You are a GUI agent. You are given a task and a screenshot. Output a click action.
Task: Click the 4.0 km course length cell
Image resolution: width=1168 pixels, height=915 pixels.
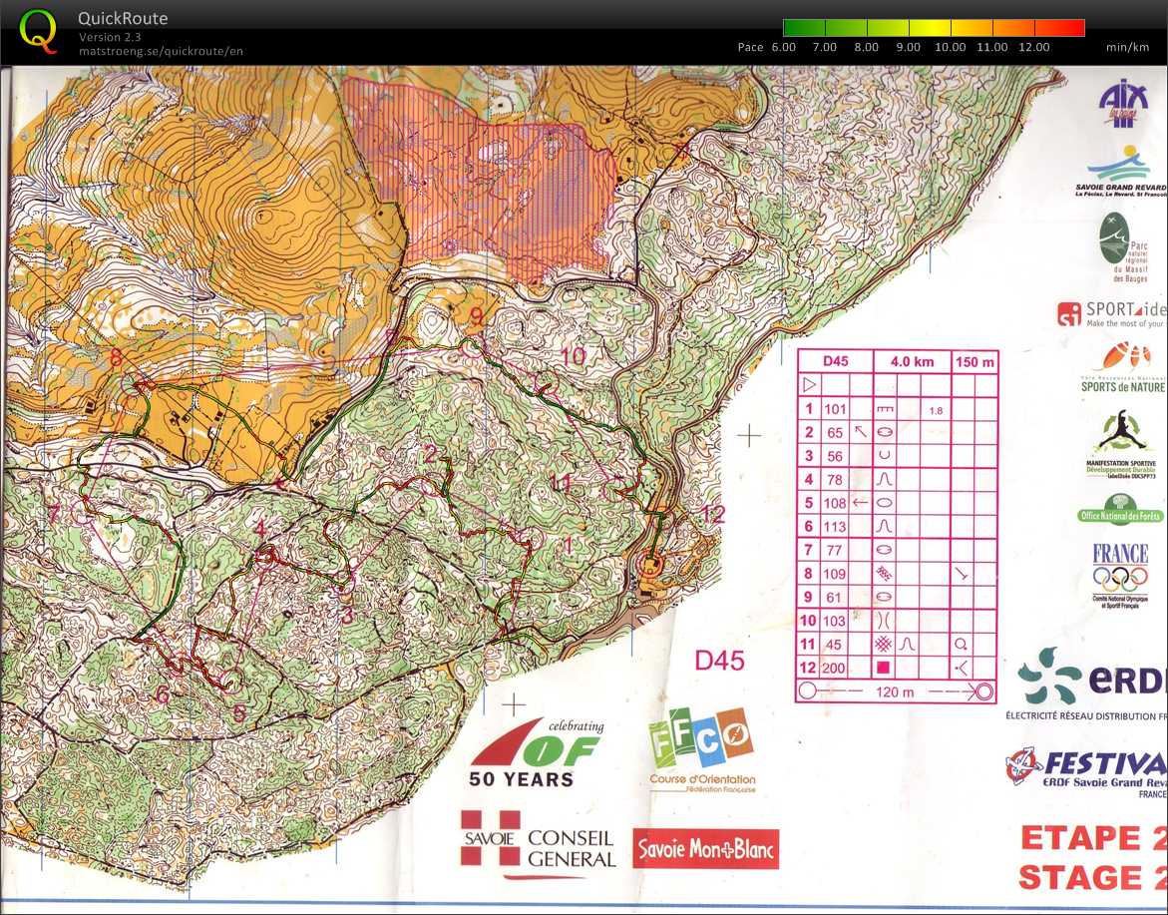912,361
